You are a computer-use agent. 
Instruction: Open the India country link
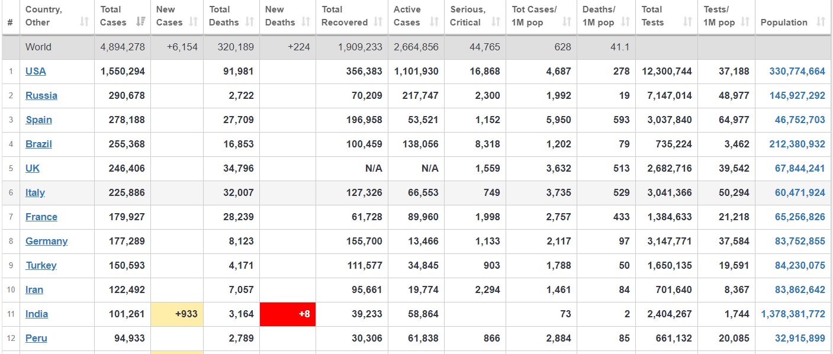click(x=37, y=314)
